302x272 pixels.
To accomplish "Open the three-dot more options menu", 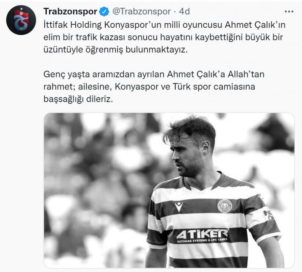I will click(x=289, y=12).
